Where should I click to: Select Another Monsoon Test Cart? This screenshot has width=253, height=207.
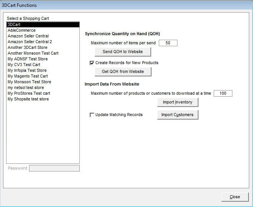[43, 53]
